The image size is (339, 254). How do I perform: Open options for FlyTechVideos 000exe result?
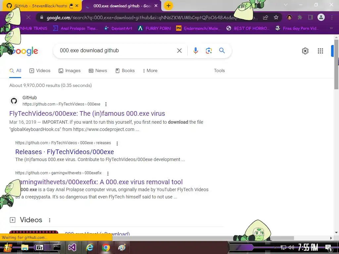106,104
